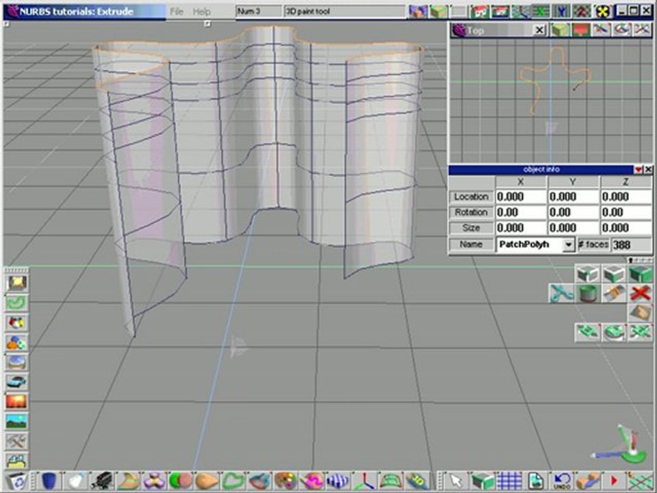Click the Location Z value field
The image size is (657, 493).
click(x=626, y=197)
